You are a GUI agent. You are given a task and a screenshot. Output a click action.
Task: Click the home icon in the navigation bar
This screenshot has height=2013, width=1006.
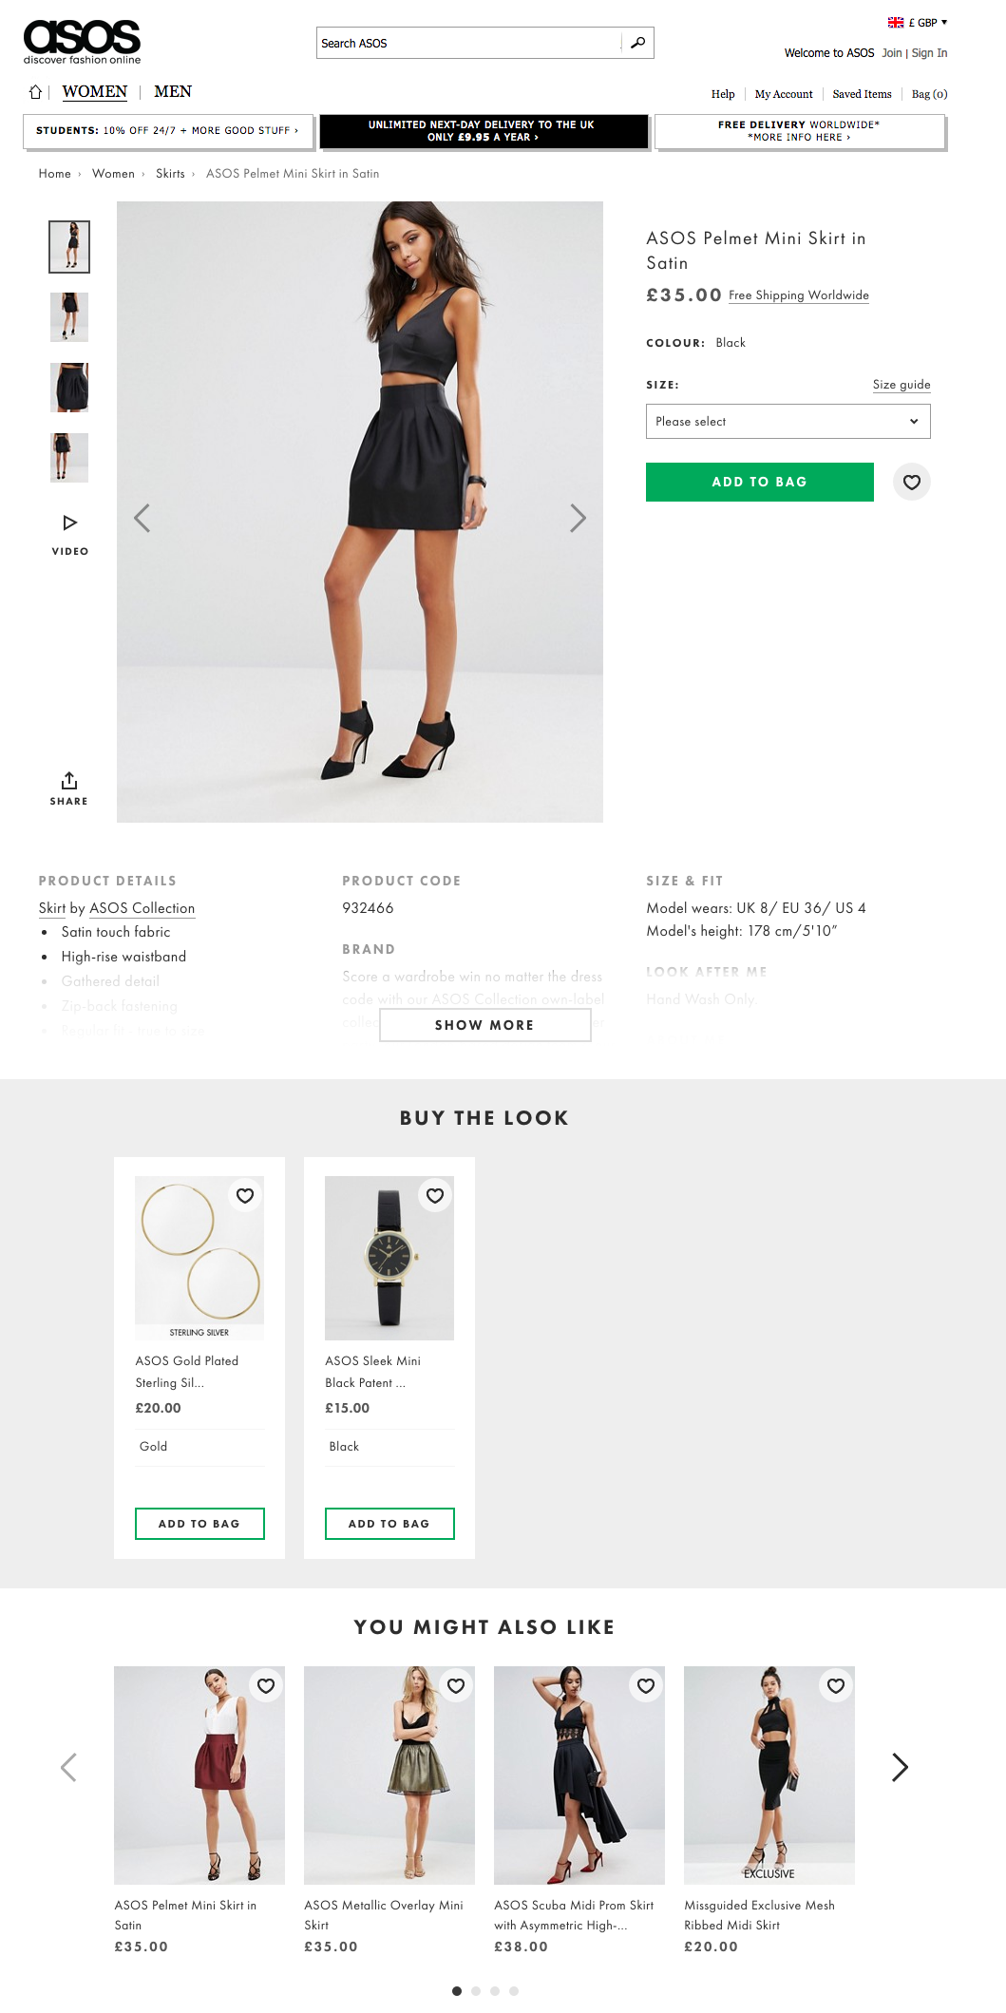coord(35,92)
